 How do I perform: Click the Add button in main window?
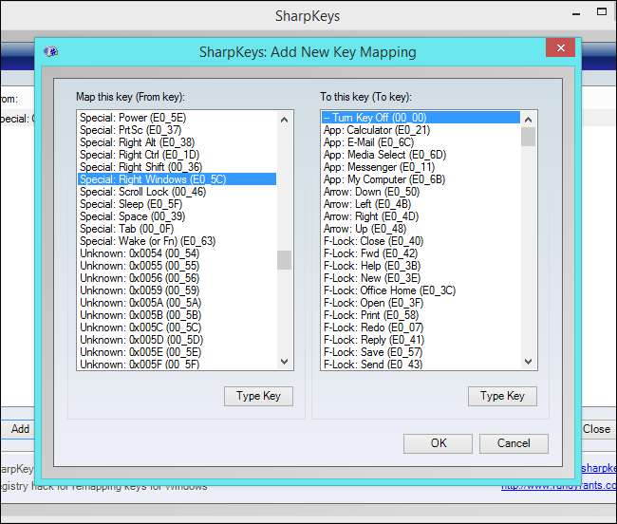[20, 429]
